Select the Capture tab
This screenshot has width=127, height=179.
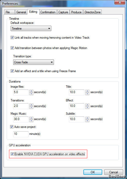(63, 12)
